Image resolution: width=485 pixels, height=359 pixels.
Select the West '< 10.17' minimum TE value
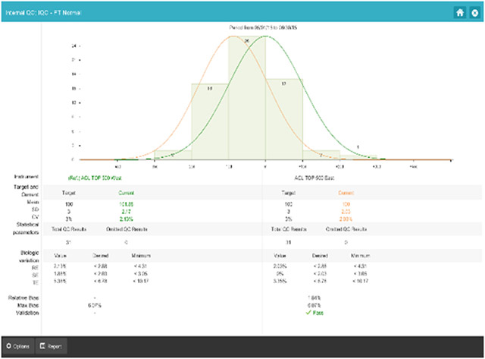point(141,282)
